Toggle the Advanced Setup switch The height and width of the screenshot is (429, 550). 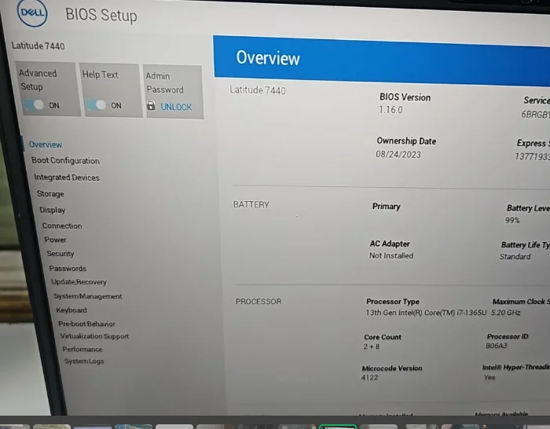(35, 104)
